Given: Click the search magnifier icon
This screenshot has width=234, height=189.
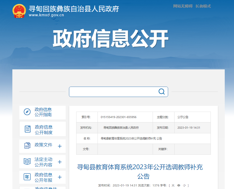Looking at the screenshot, I should pos(161,92).
